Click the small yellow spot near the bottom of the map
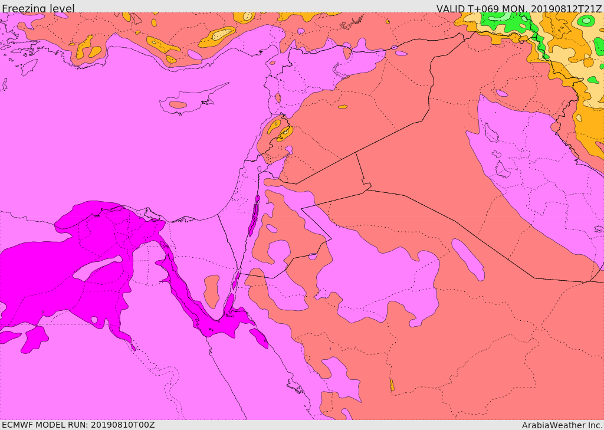 pos(392,385)
